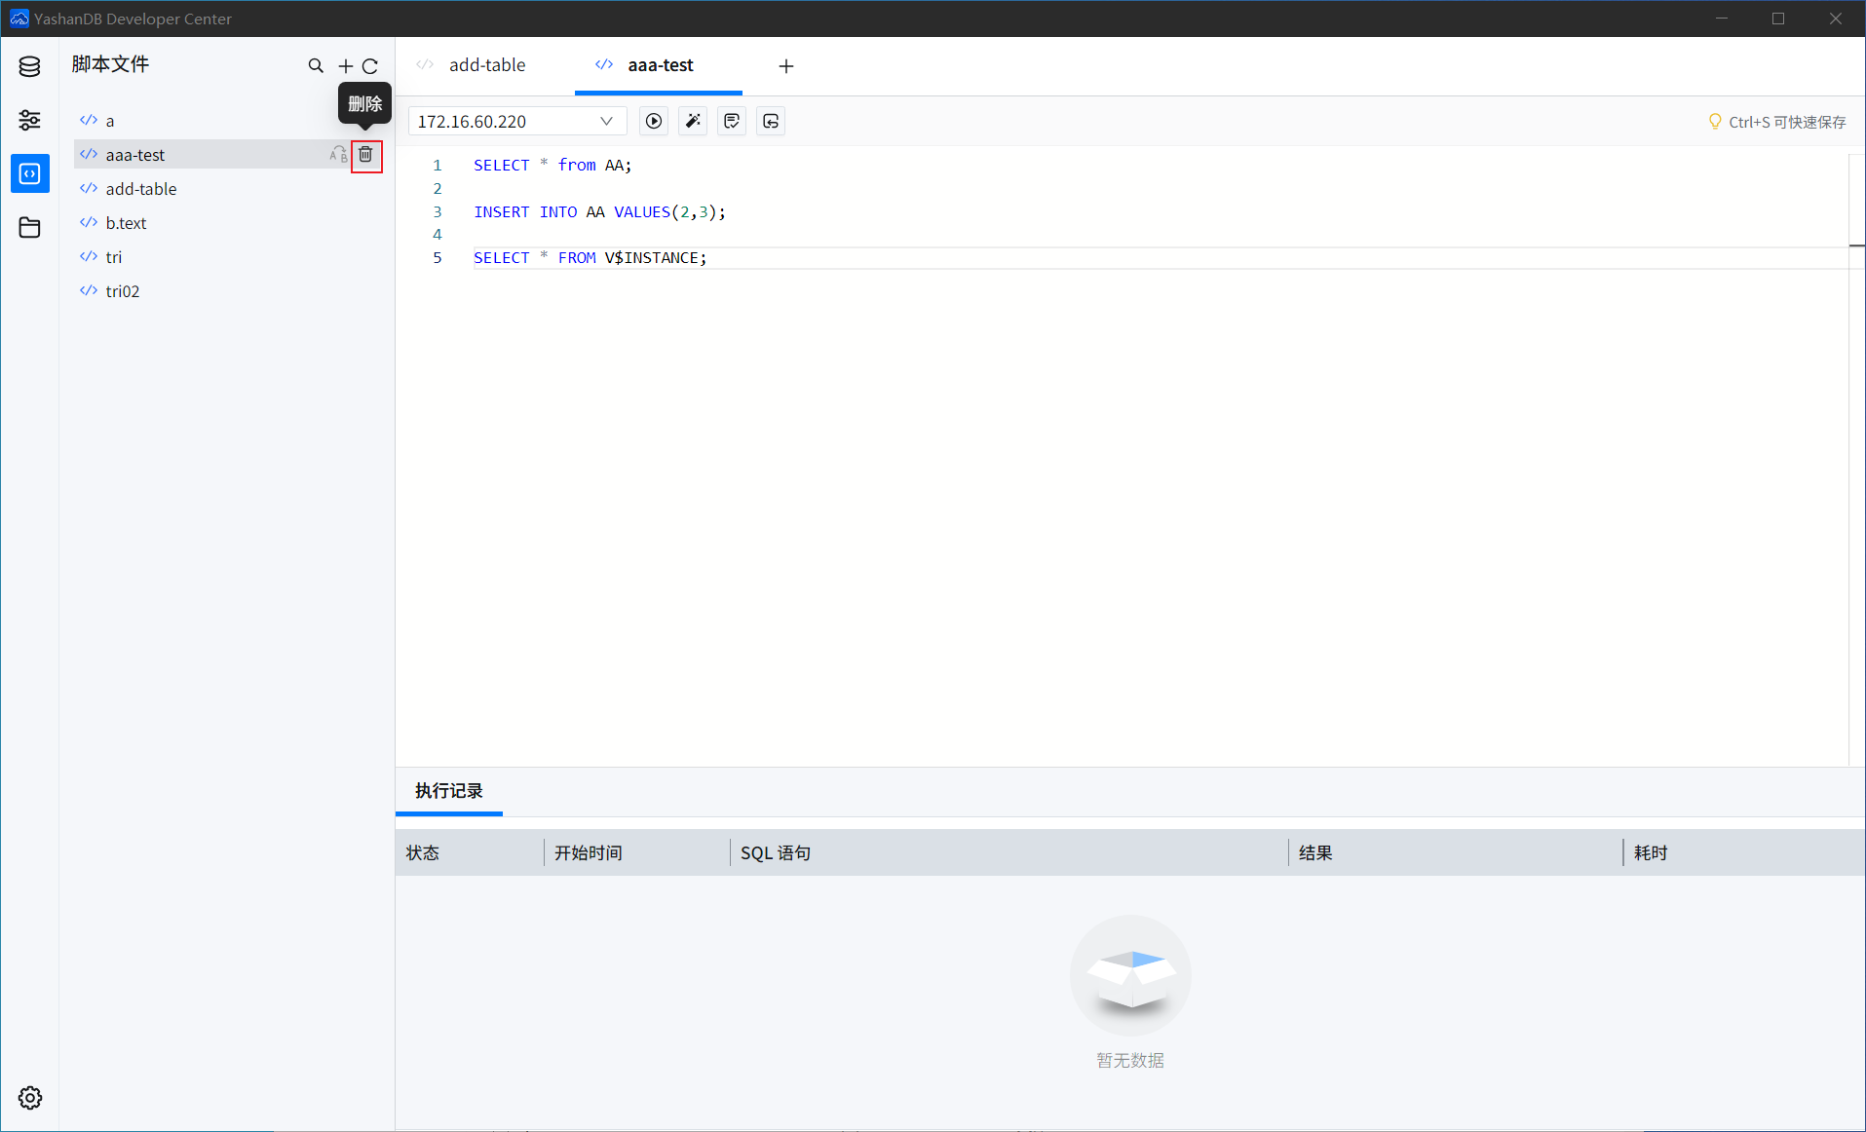
Task: Click the SQL validation check icon
Action: (x=731, y=121)
